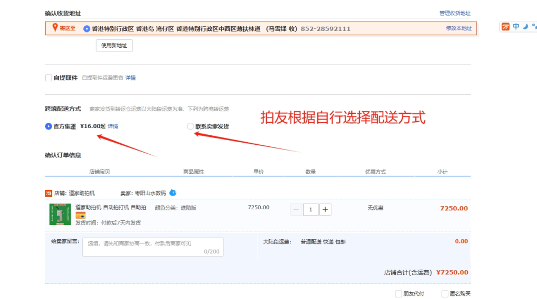537x299 pixels.
Task: Click the orange IME logo icon
Action: (x=506, y=27)
